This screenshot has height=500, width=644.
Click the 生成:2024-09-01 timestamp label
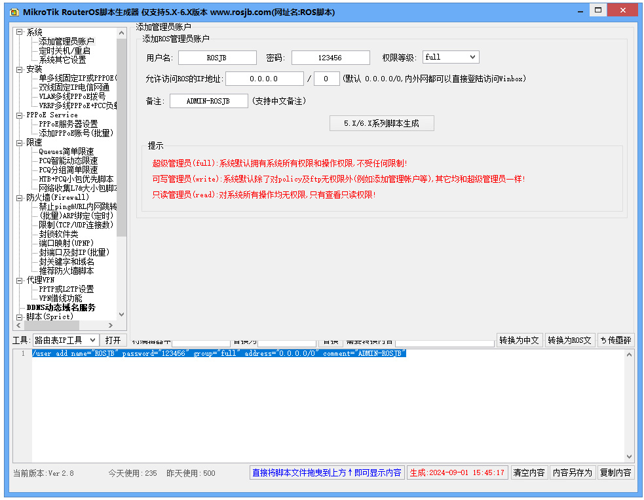[457, 472]
